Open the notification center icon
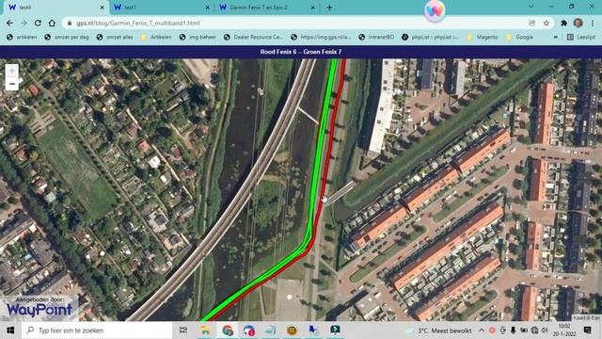The height and width of the screenshot is (339, 602). (587, 331)
